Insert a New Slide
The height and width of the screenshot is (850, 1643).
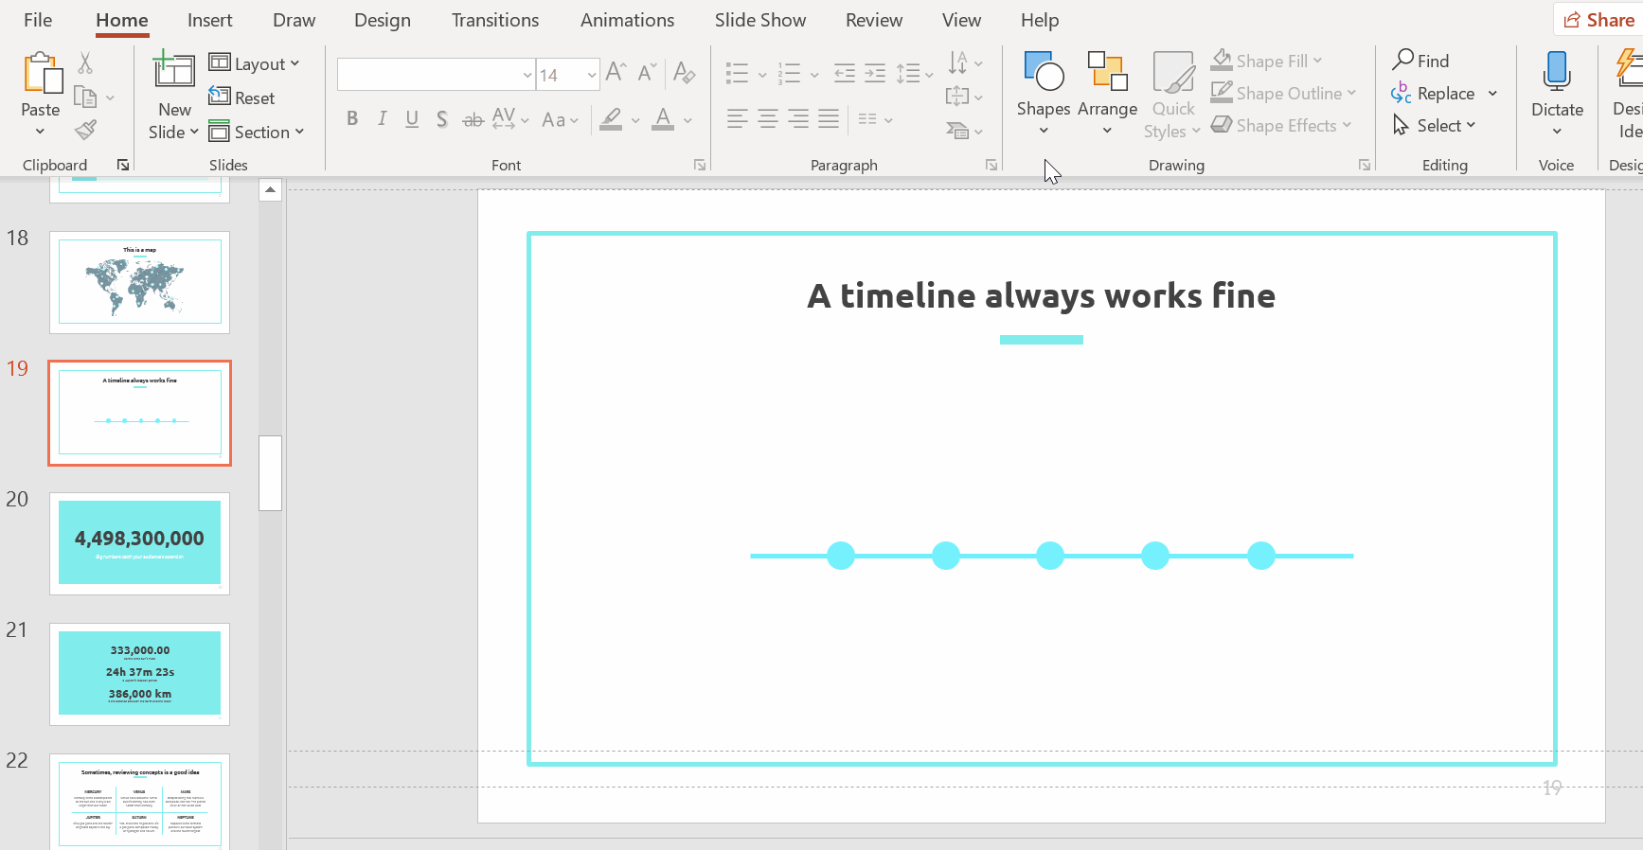coord(174,72)
